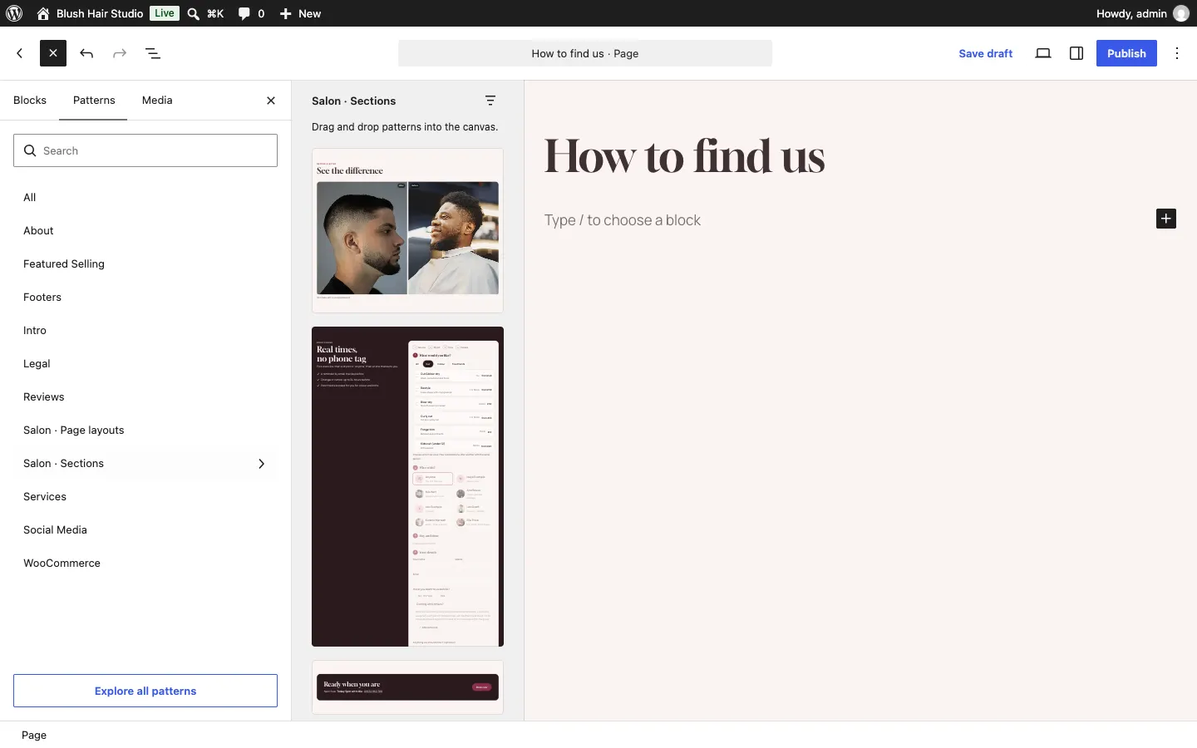
Task: Switch to the Media tab
Action: coord(157,101)
